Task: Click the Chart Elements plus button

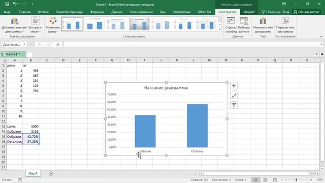Action: tap(234, 86)
